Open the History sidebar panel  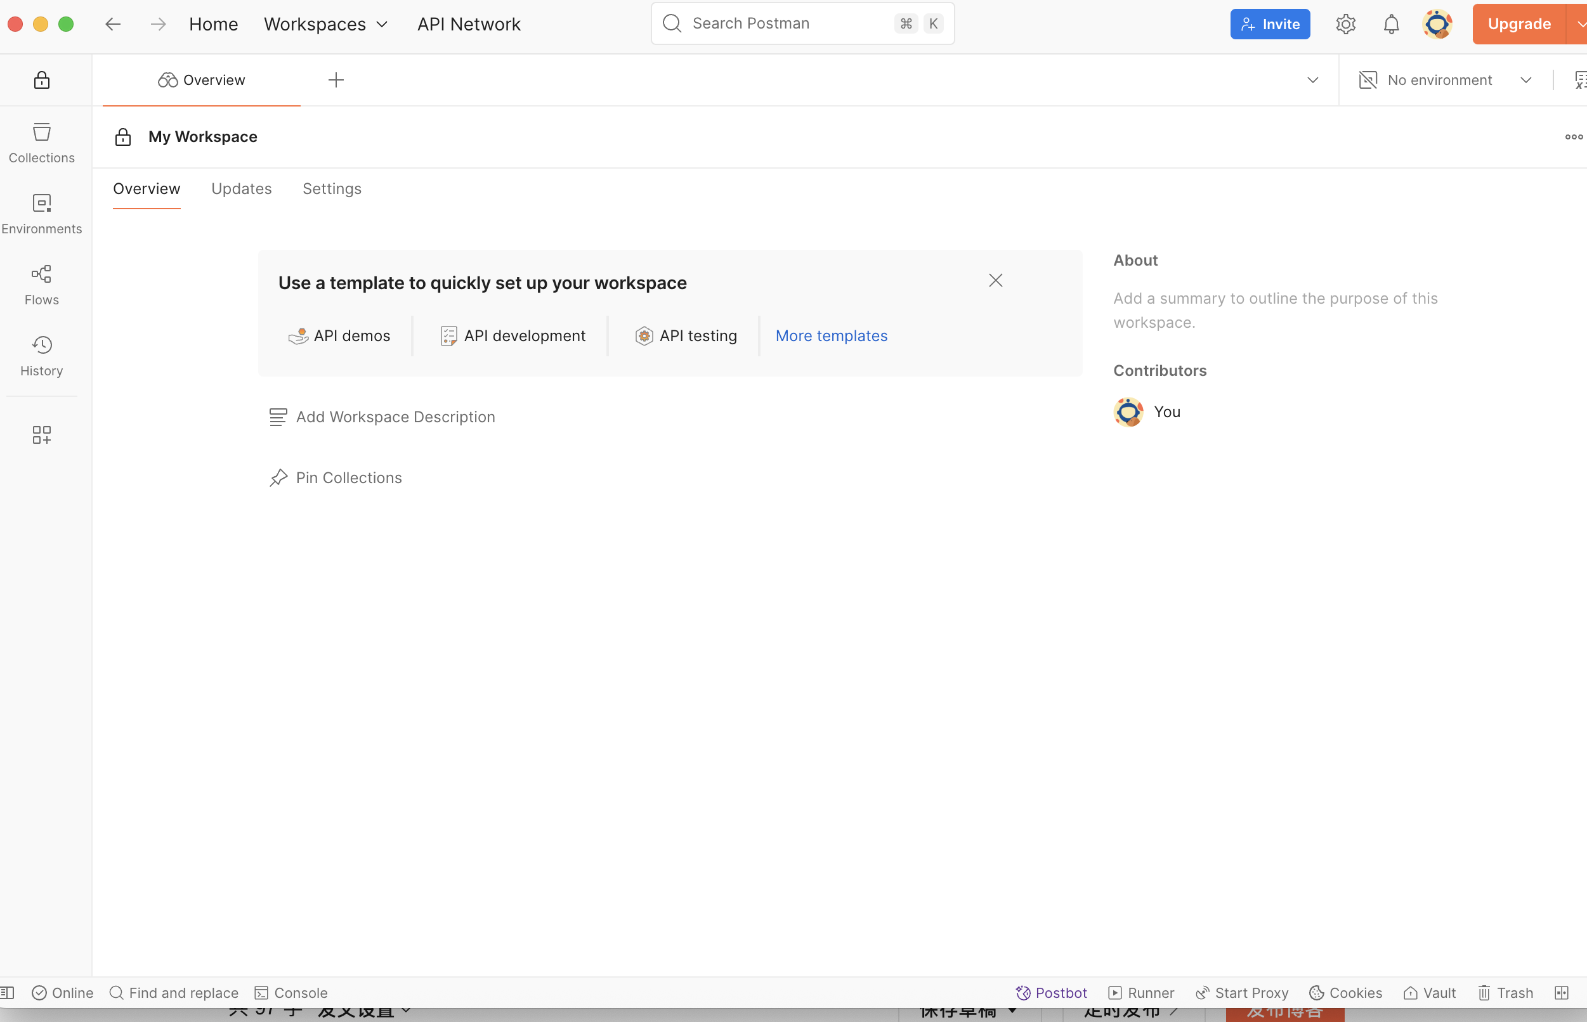[x=41, y=356]
